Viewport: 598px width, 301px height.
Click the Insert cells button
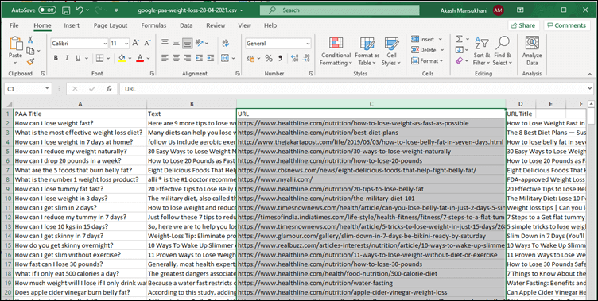coord(427,39)
